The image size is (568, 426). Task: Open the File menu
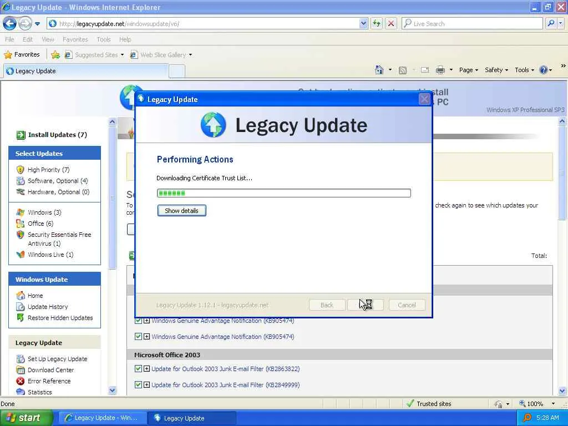click(x=9, y=39)
